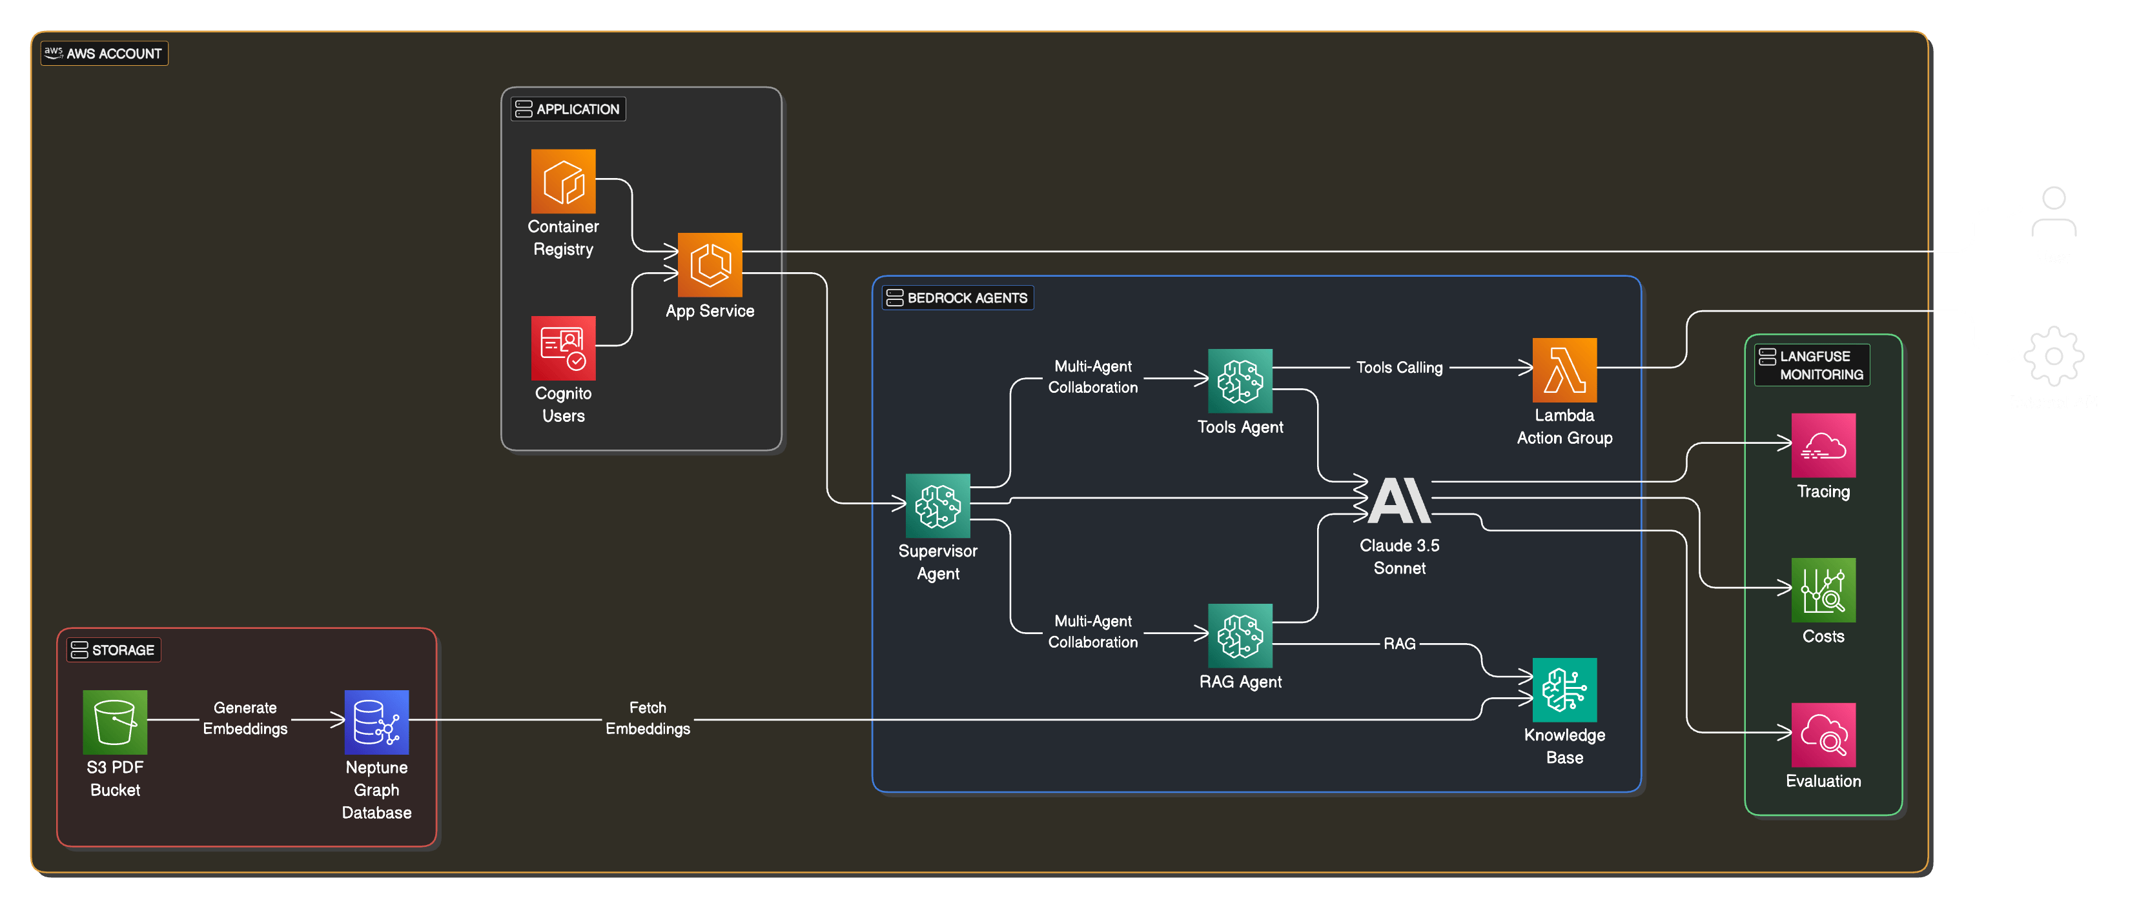
Task: Select the 'App Service' text label
Action: (x=710, y=311)
